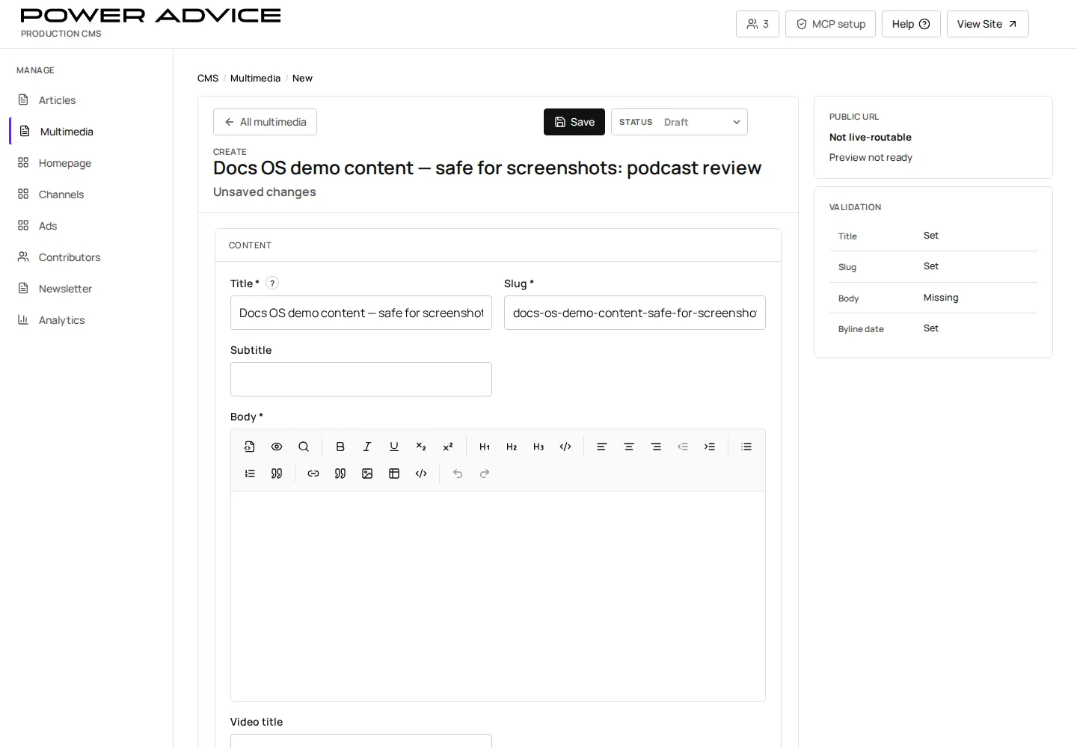The image size is (1077, 748).
Task: Insert a bulleted list
Action: (746, 447)
